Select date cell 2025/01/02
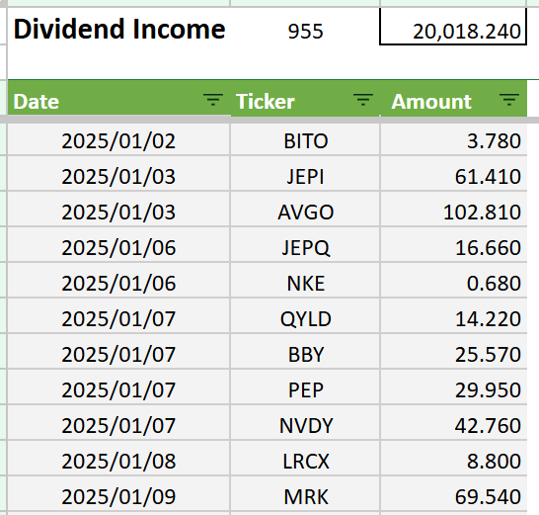Screen dimensions: 539x515 118,139
